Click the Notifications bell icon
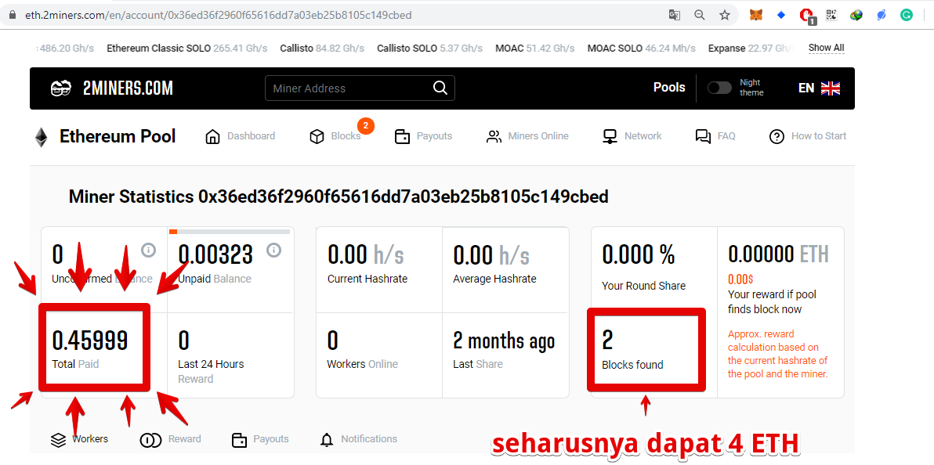The image size is (934, 465). (327, 440)
